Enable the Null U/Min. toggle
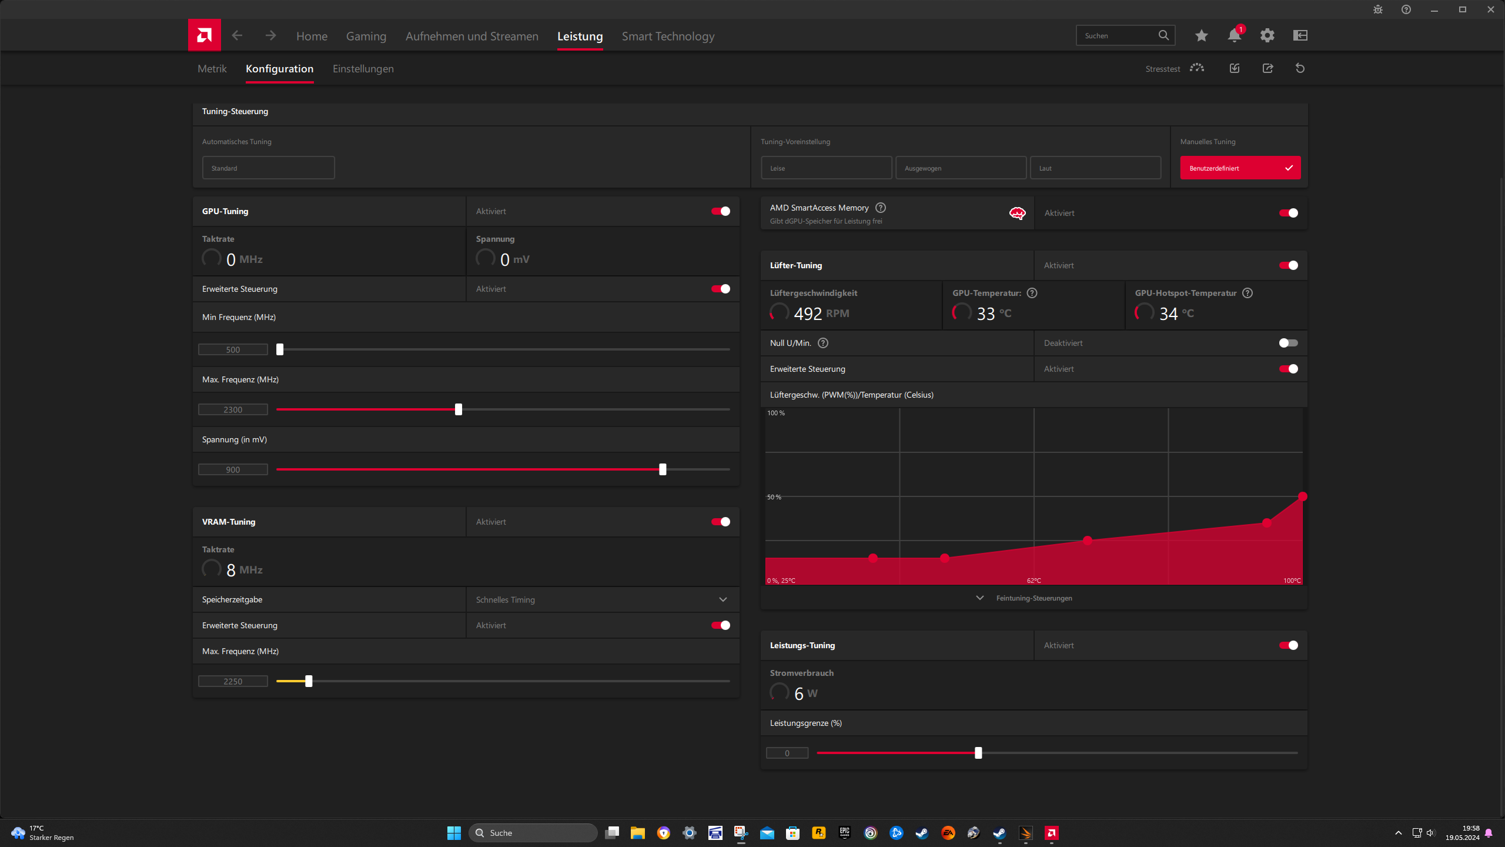1505x847 pixels. click(1287, 343)
